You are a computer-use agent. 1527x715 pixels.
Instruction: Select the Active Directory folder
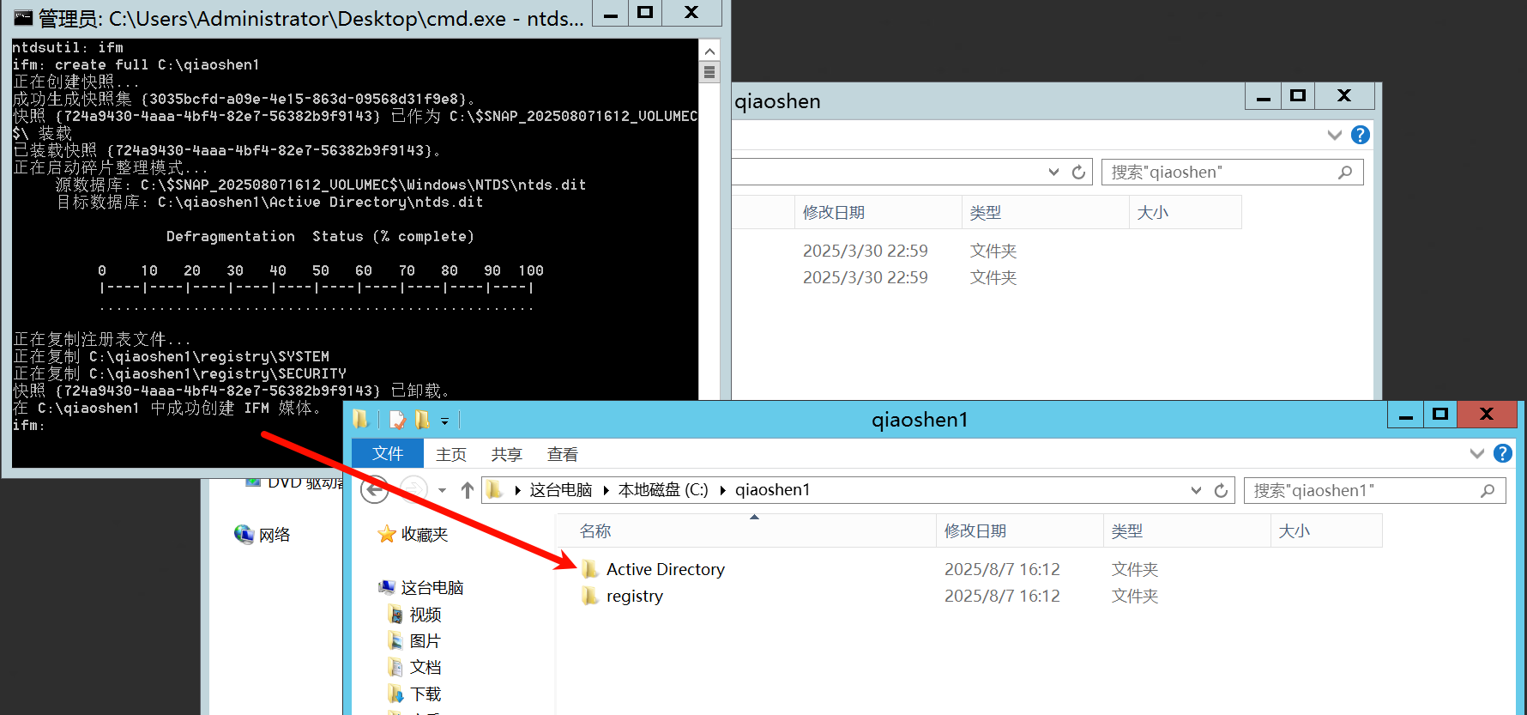point(665,569)
